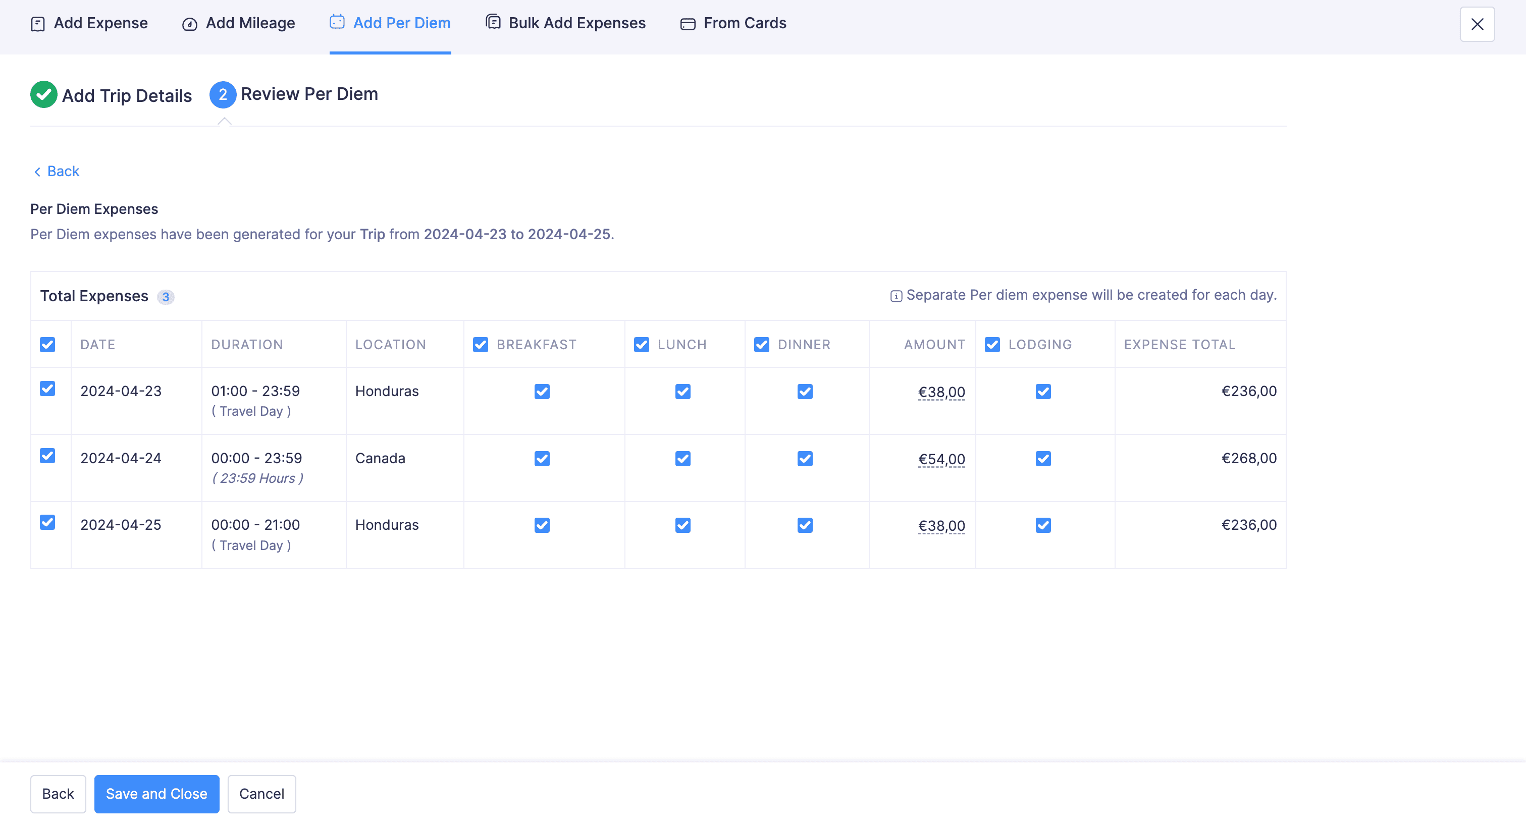Open the Bulk Add Expenses tab
The width and height of the screenshot is (1526, 826).
coord(576,23)
